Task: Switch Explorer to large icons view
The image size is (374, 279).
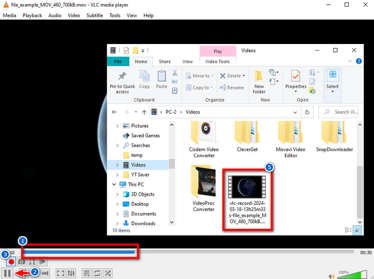Action: click(357, 230)
